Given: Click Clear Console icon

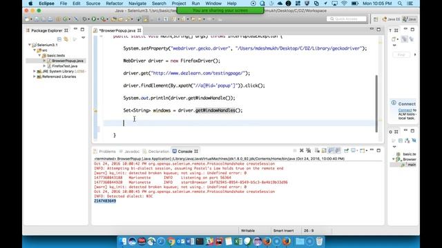Looking at the screenshot, I should (x=317, y=151).
